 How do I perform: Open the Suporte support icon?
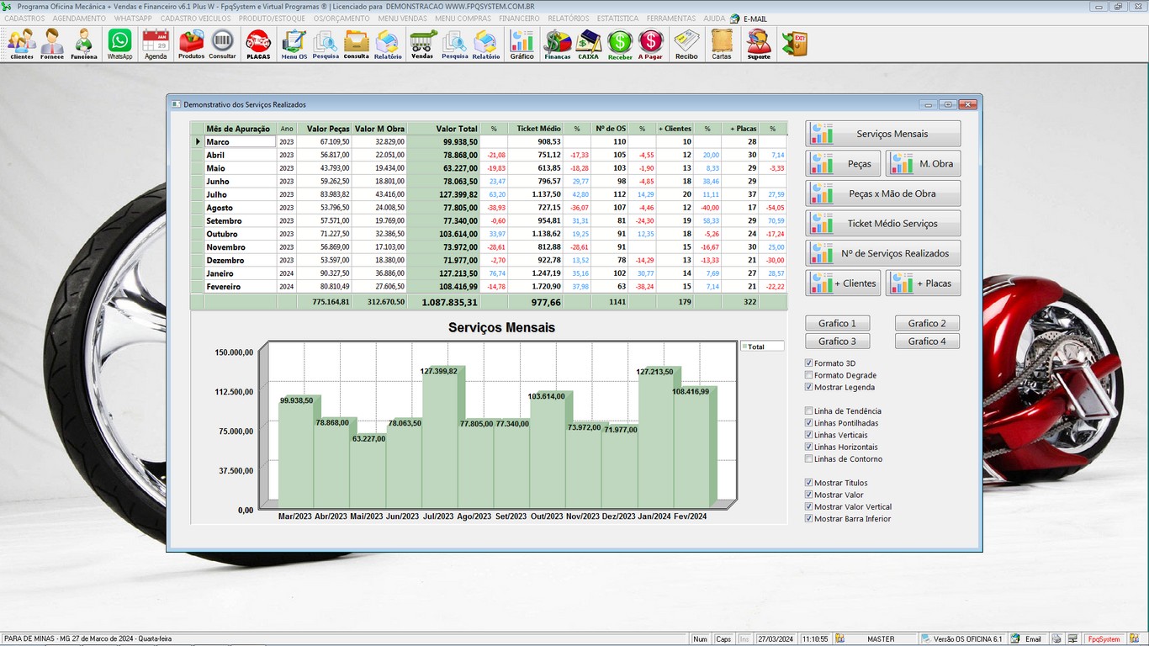click(x=759, y=44)
